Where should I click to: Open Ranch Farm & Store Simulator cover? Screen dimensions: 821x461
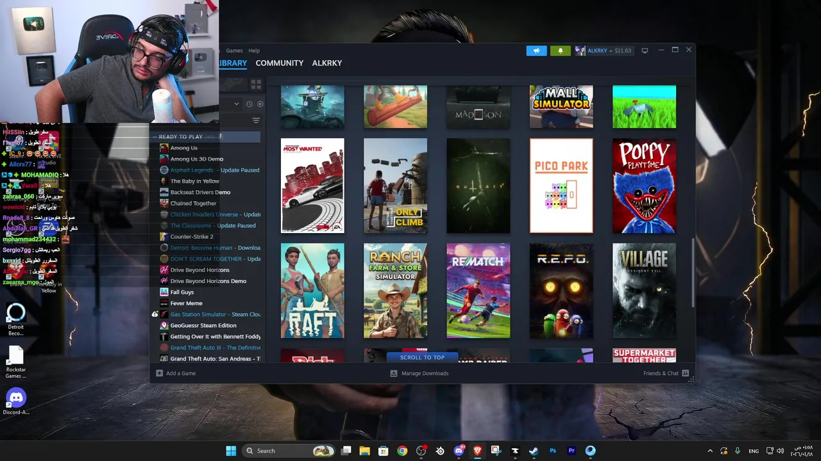[x=395, y=291]
